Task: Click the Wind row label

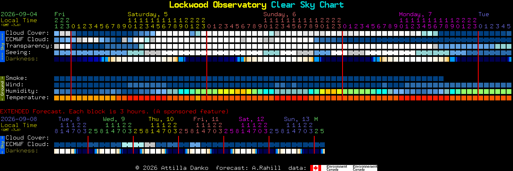Action: pos(15,84)
